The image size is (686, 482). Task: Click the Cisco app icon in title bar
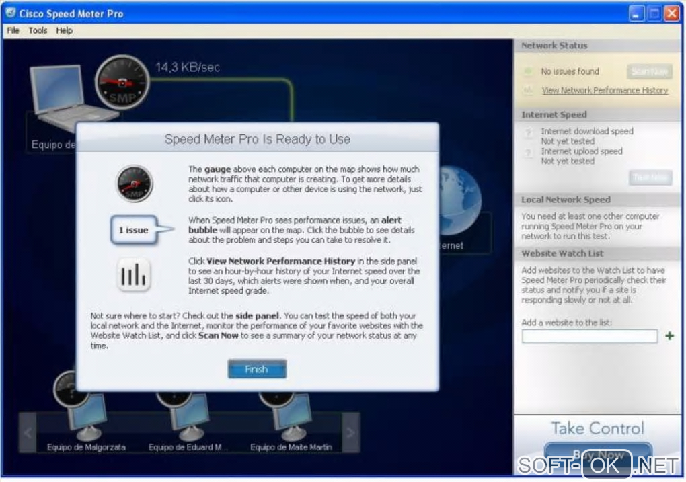[x=11, y=13]
